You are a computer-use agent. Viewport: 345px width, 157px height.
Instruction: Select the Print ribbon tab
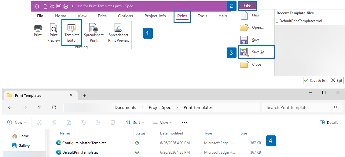coord(182,16)
